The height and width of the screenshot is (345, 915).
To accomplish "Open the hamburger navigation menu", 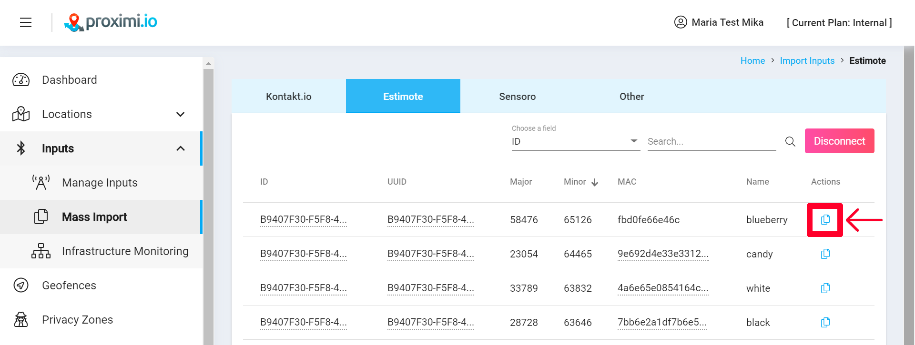I will tap(26, 22).
